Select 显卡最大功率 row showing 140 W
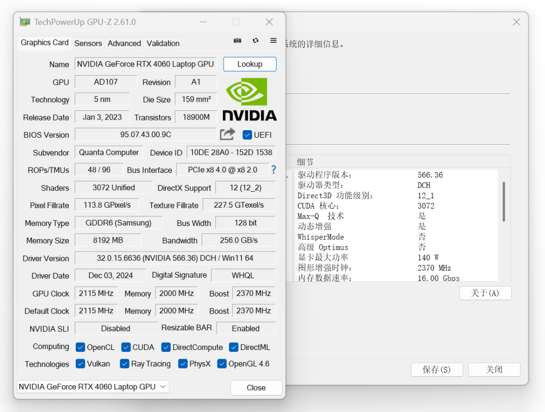Screen dimensions: 545x412 396,257
